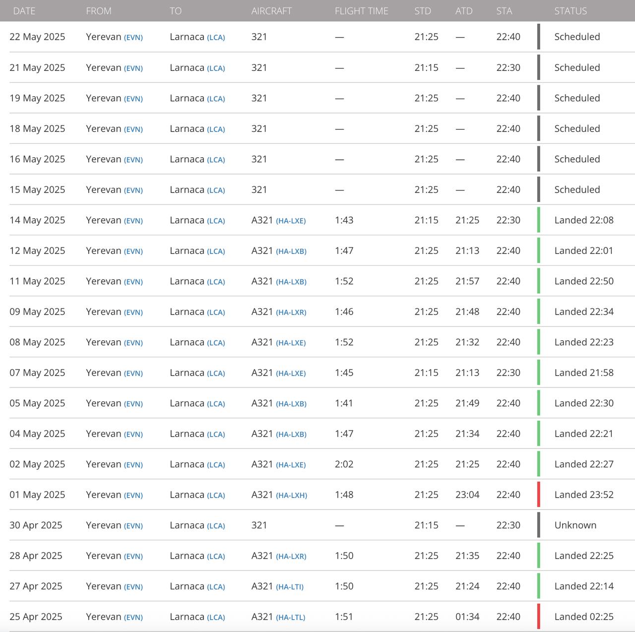
Task: Open LCA link in the 30 Apr row
Action: coord(216,526)
